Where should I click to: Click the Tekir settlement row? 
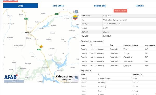pyautogui.click(x=118, y=49)
